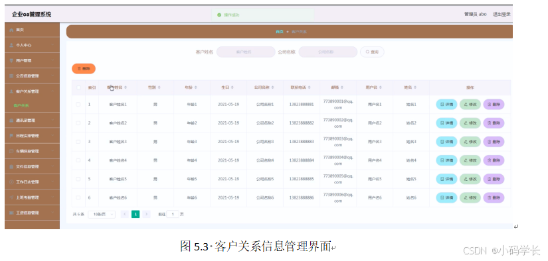Open 详情 for row 客户姓名2
548x261 pixels.
pyautogui.click(x=446, y=123)
